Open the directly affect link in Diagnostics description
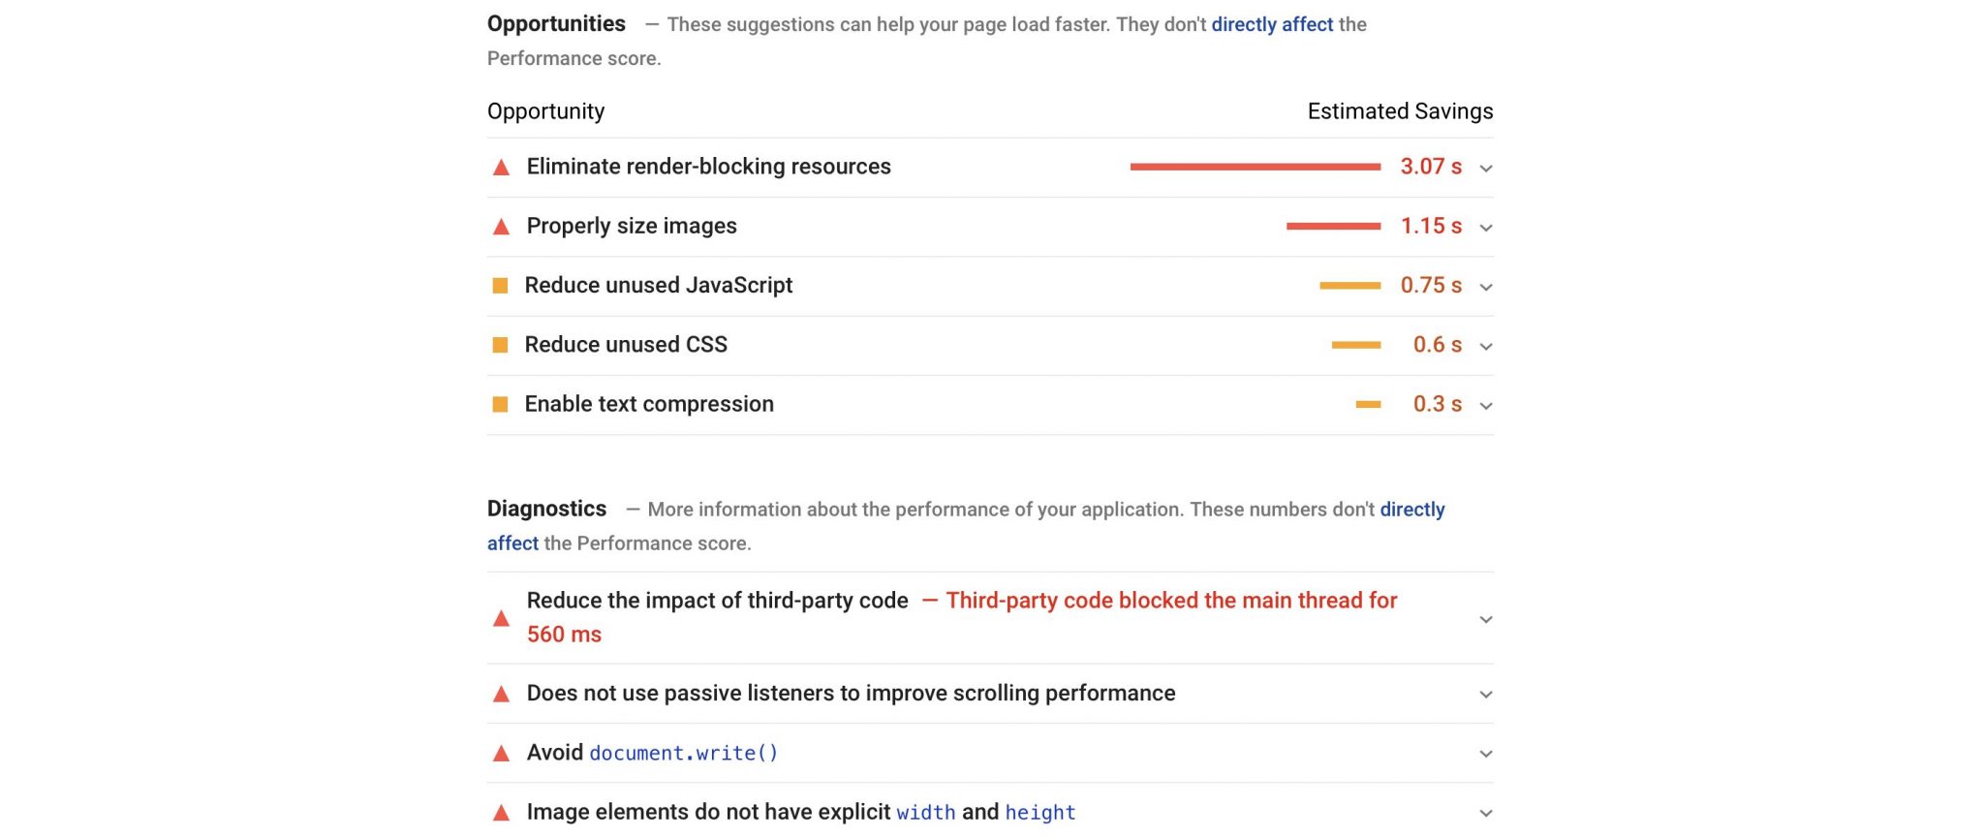 tap(1412, 509)
